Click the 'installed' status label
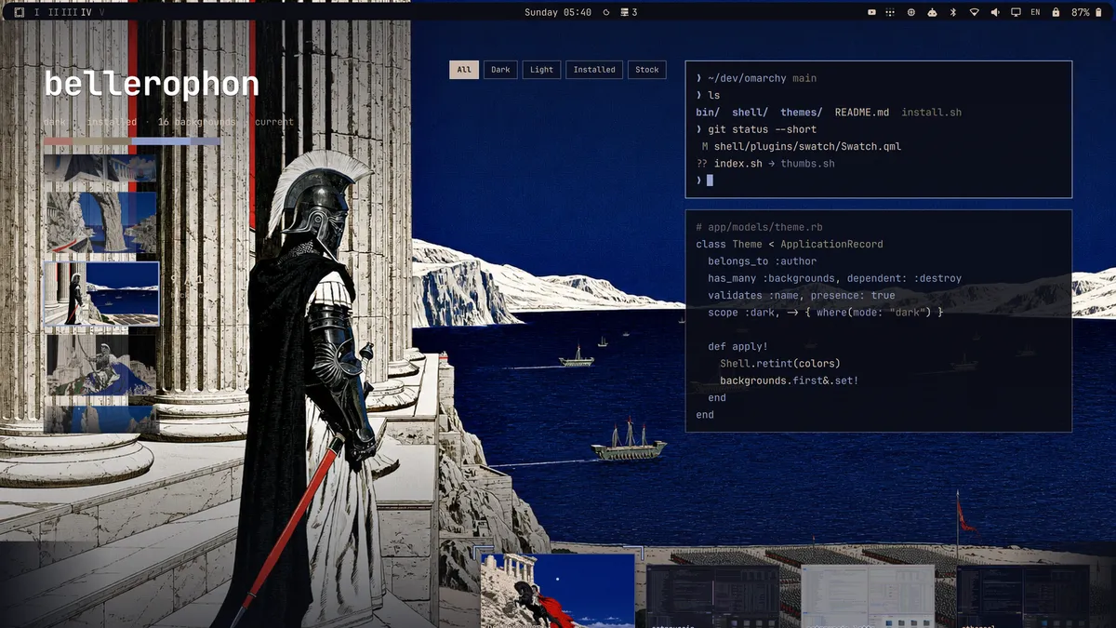 pos(112,122)
